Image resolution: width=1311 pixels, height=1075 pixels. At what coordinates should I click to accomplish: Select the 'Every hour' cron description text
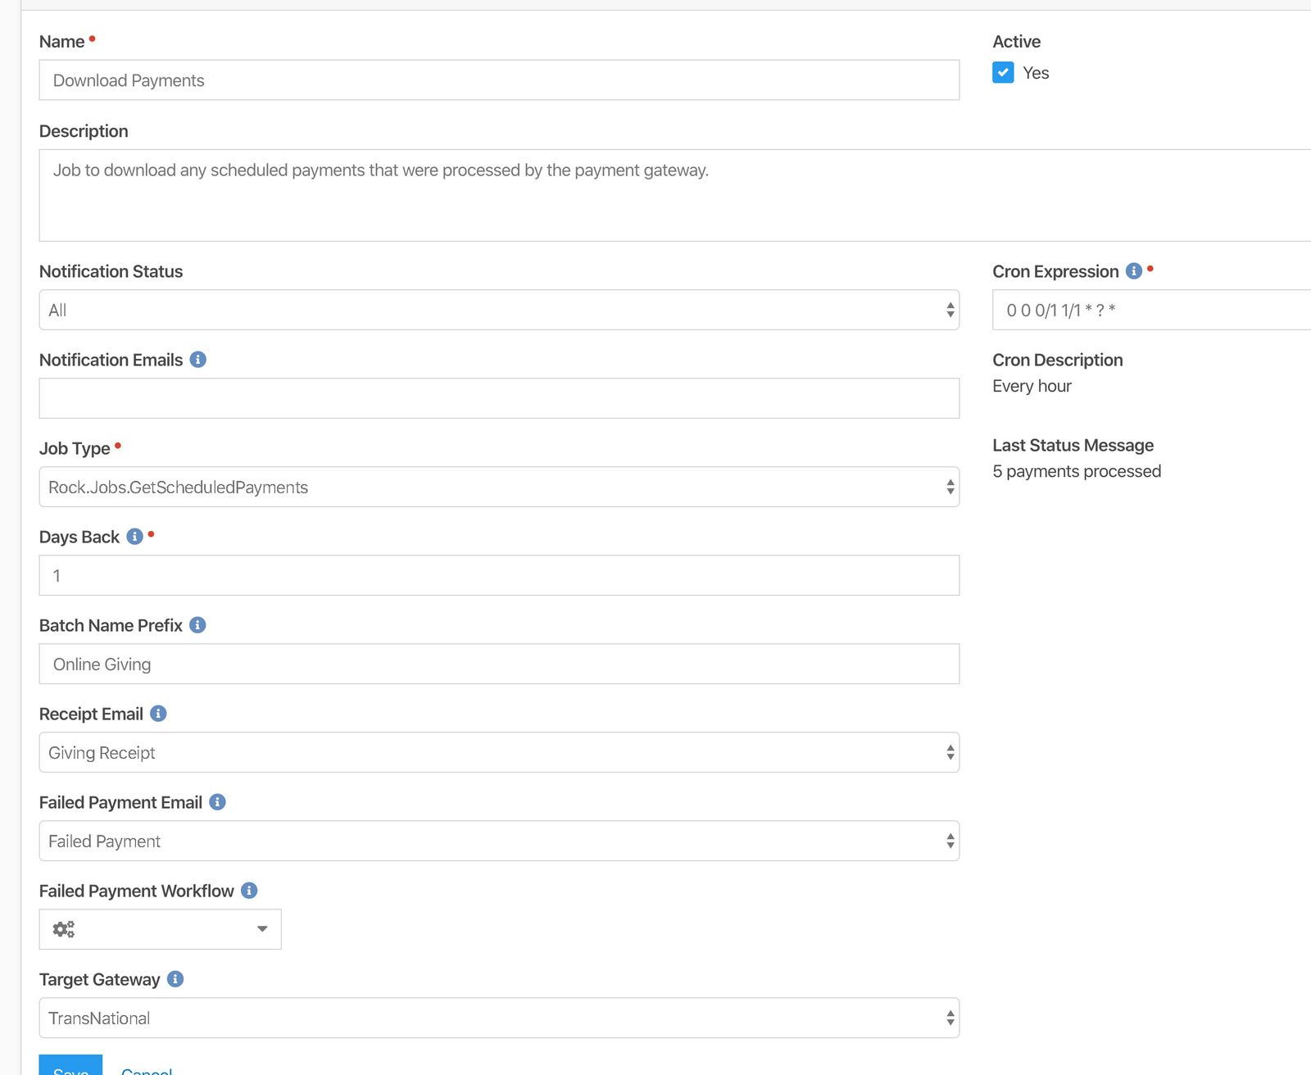pyautogui.click(x=1032, y=386)
